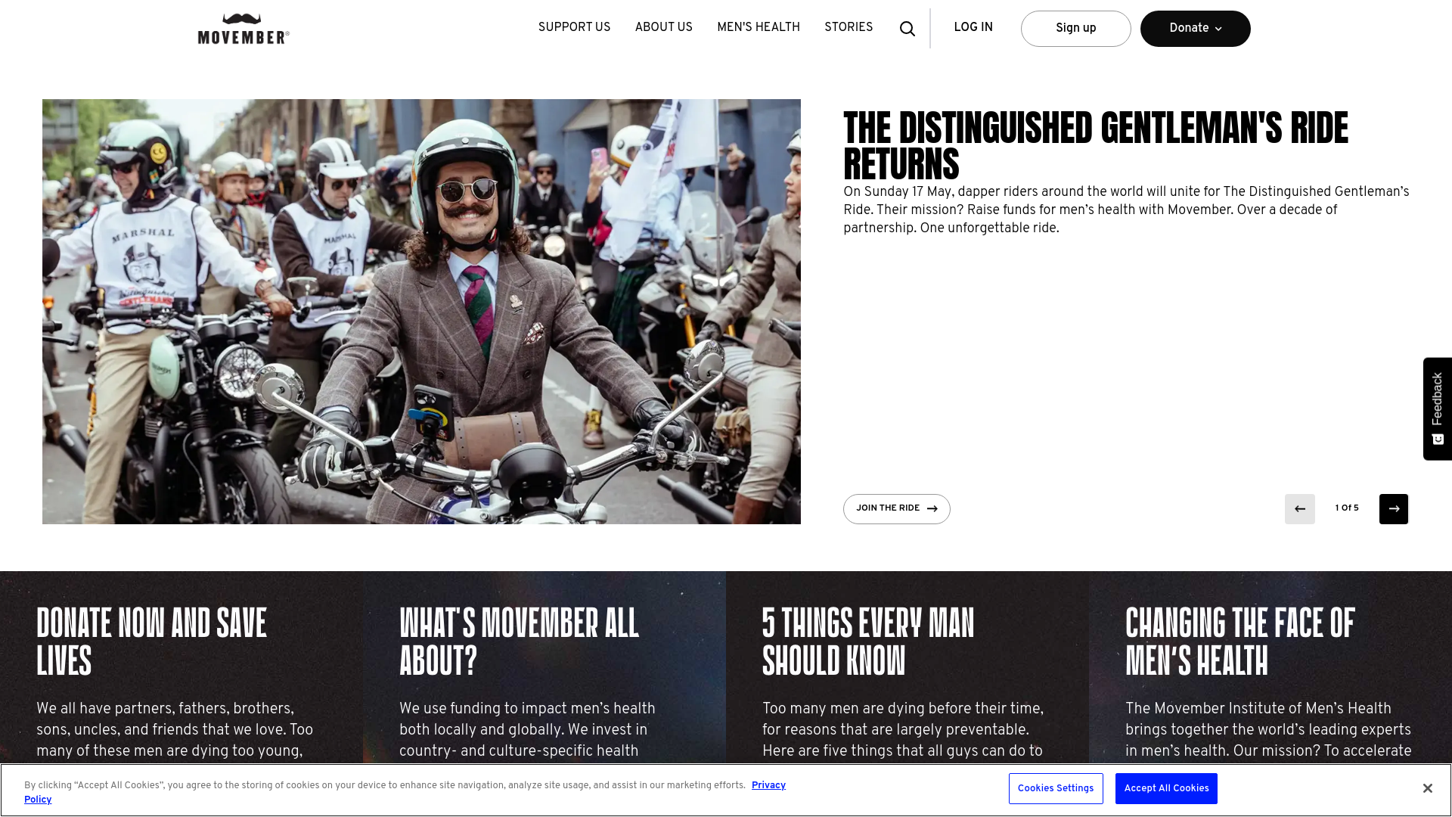Click the Sign up button
1452x817 pixels.
(1075, 29)
